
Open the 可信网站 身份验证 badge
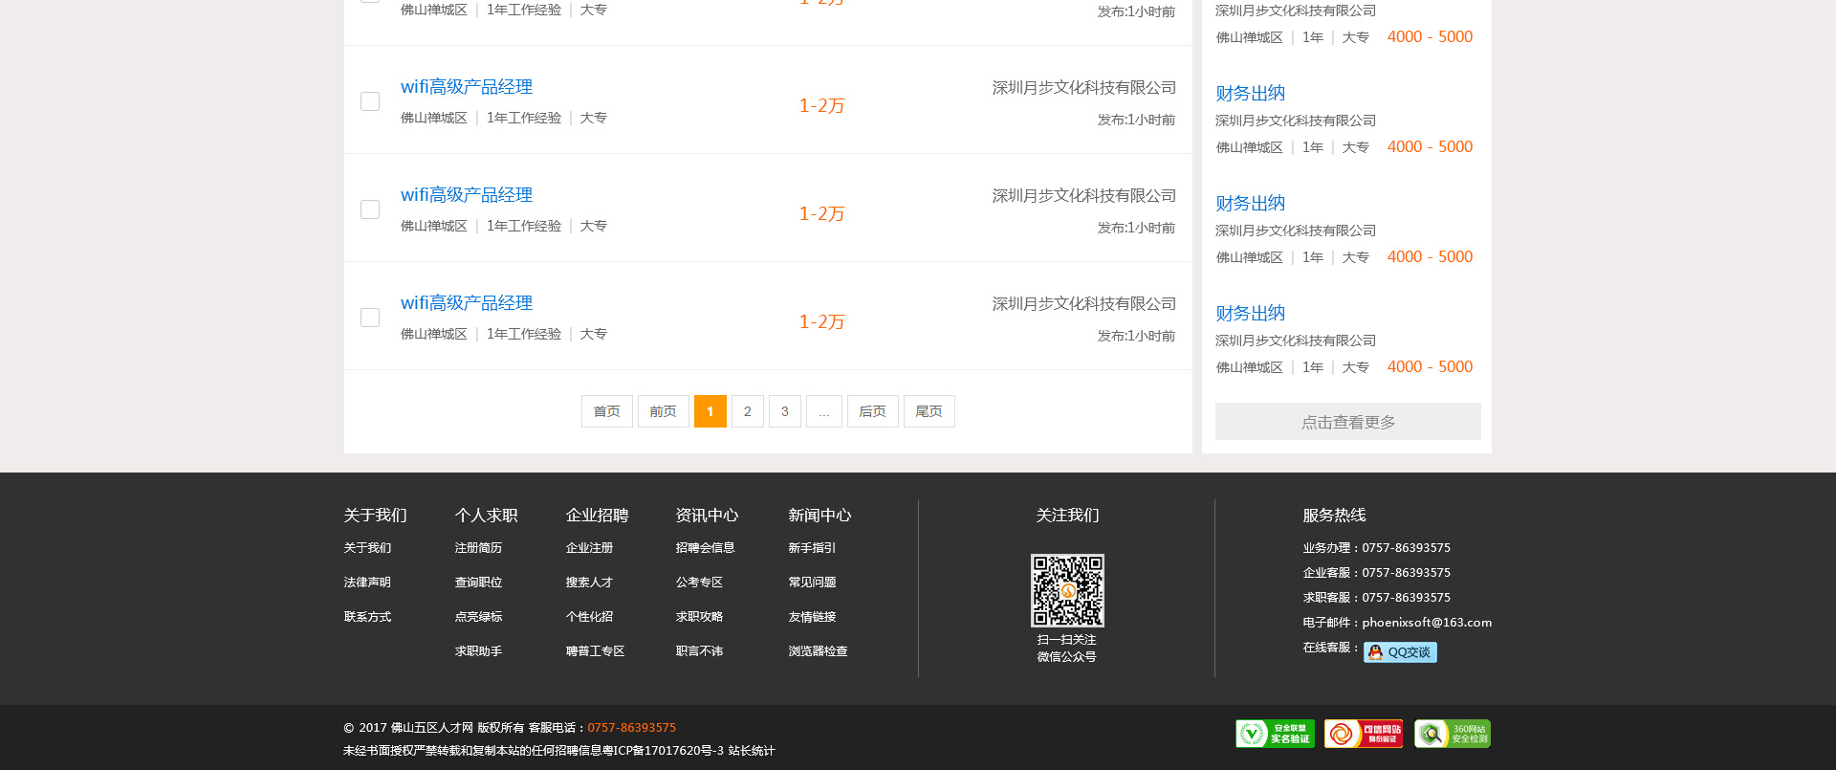coord(1363,734)
